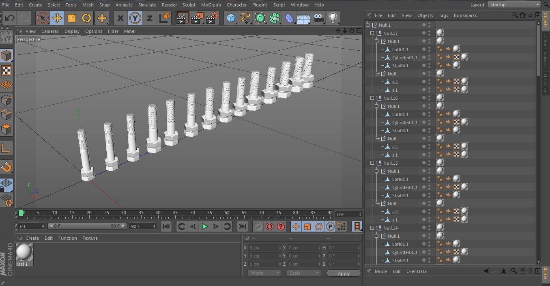The width and height of the screenshot is (550, 286).
Task: Toggle the Z axis lock
Action: coord(149,18)
